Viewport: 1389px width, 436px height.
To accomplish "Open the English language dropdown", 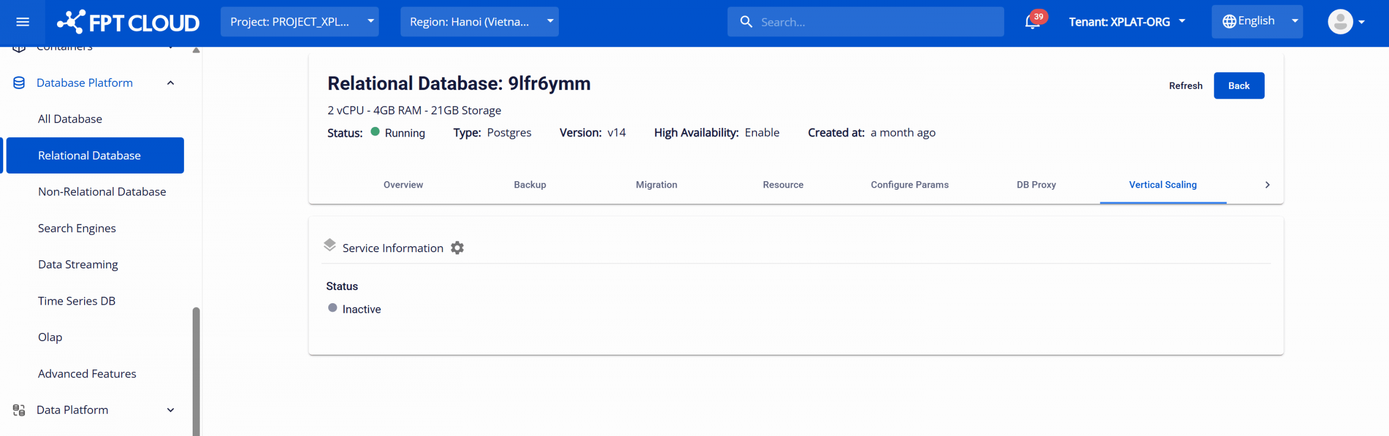I will pyautogui.click(x=1257, y=22).
